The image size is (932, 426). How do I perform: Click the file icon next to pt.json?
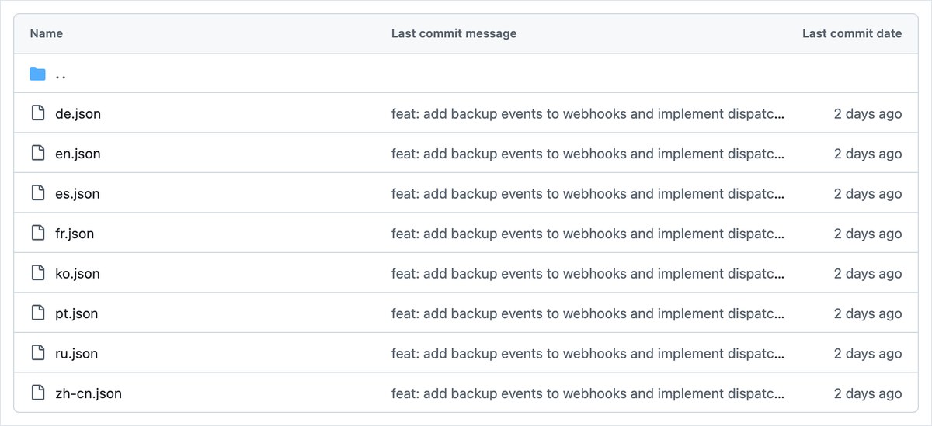tap(37, 313)
